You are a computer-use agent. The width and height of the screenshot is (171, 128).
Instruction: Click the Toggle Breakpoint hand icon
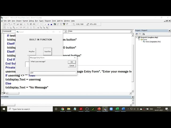point(28,28)
